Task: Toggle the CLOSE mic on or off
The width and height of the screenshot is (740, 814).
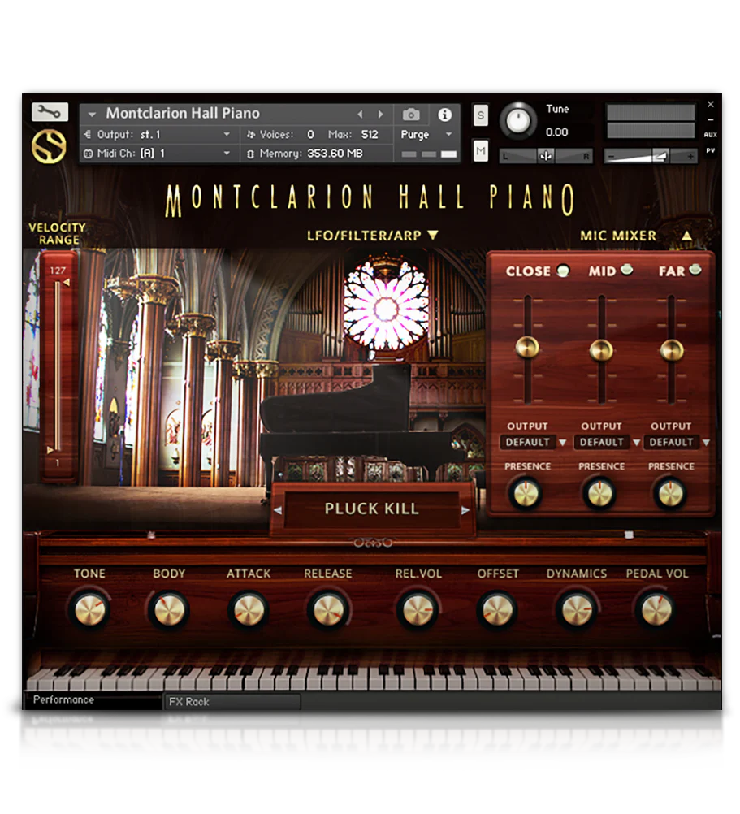Action: click(561, 269)
